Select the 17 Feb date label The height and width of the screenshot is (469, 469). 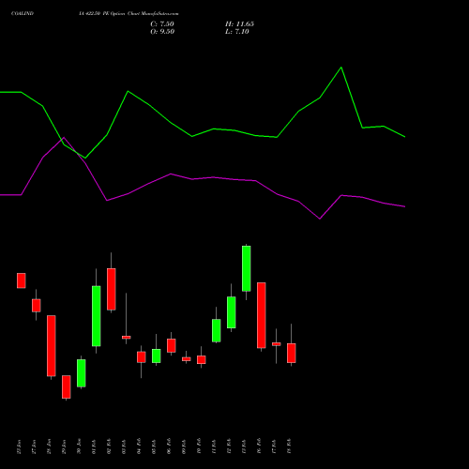[274, 446]
